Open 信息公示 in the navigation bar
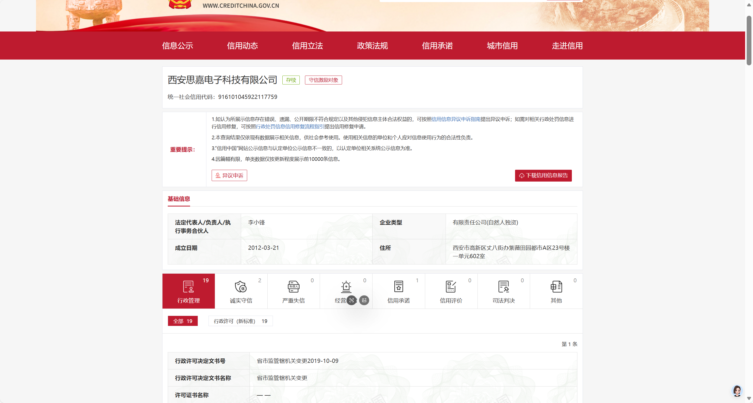Viewport: 753px width, 403px height. pos(177,46)
